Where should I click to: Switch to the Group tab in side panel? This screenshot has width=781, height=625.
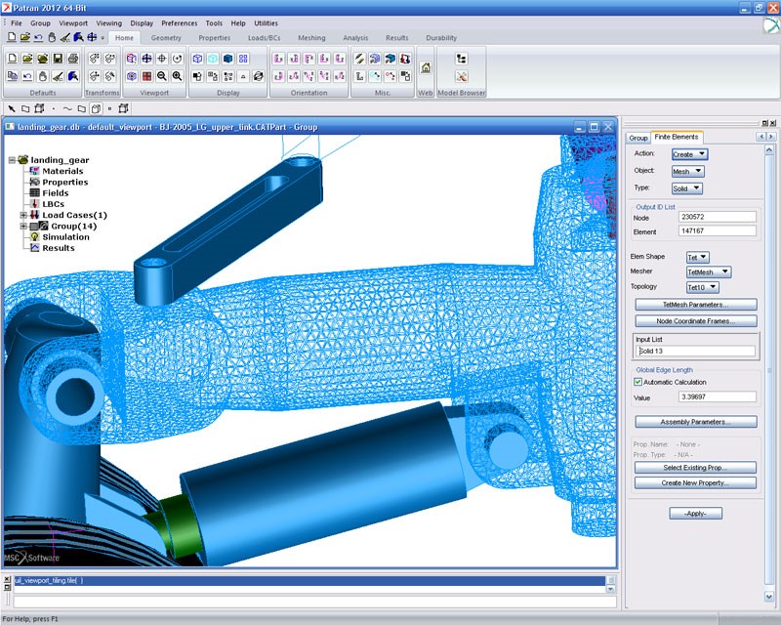638,138
